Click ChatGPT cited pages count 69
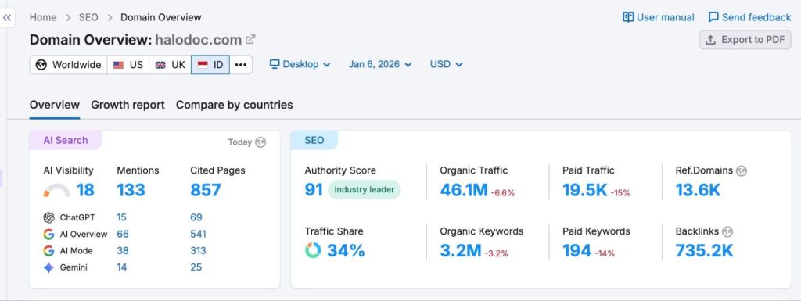Viewport: 801px width, 301px height. point(196,218)
